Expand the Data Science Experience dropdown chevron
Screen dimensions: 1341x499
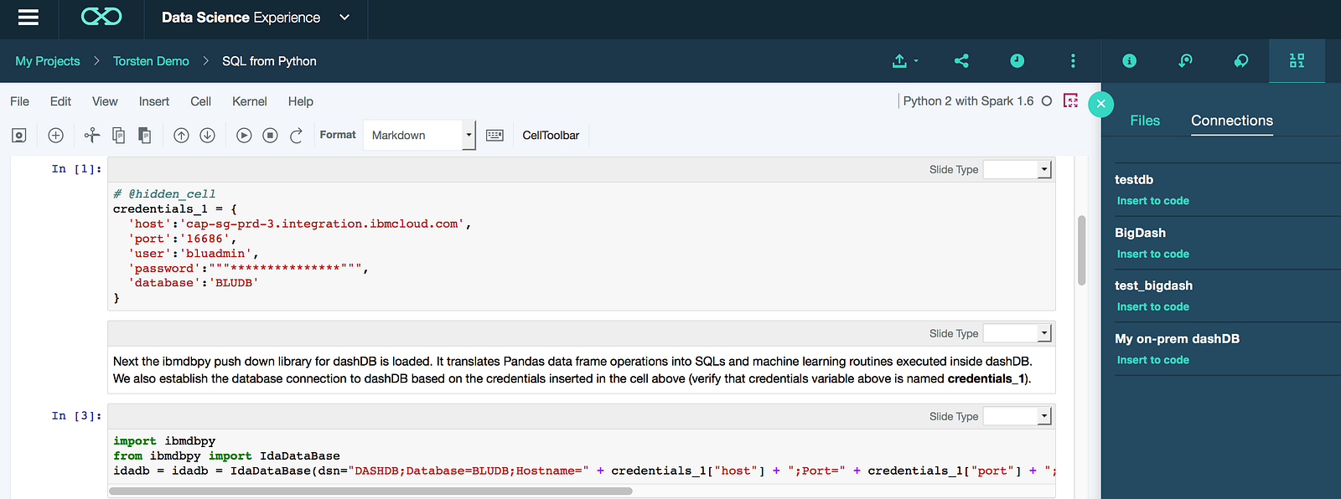click(x=344, y=18)
